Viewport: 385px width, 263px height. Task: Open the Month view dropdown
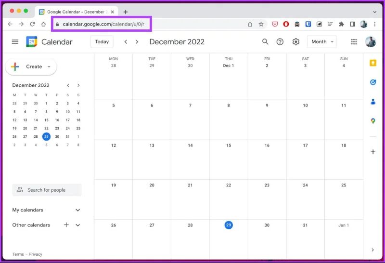click(x=322, y=42)
